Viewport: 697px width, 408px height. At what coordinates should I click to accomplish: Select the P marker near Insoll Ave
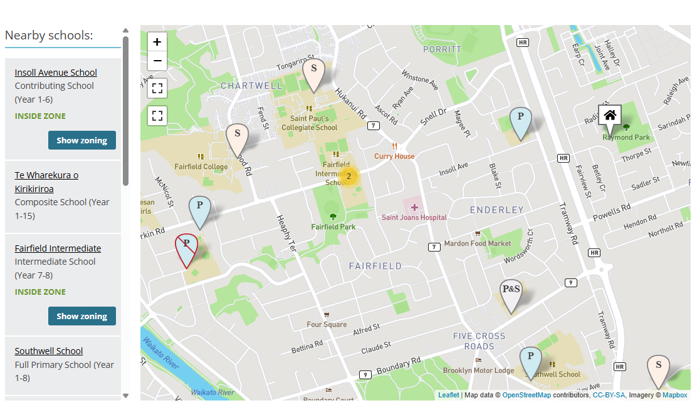tap(520, 124)
